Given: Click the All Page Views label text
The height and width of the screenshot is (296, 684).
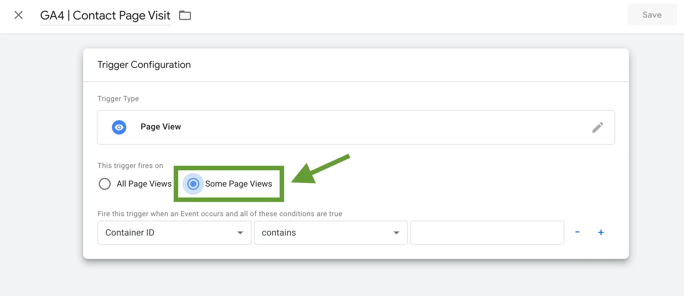Looking at the screenshot, I should click(144, 184).
